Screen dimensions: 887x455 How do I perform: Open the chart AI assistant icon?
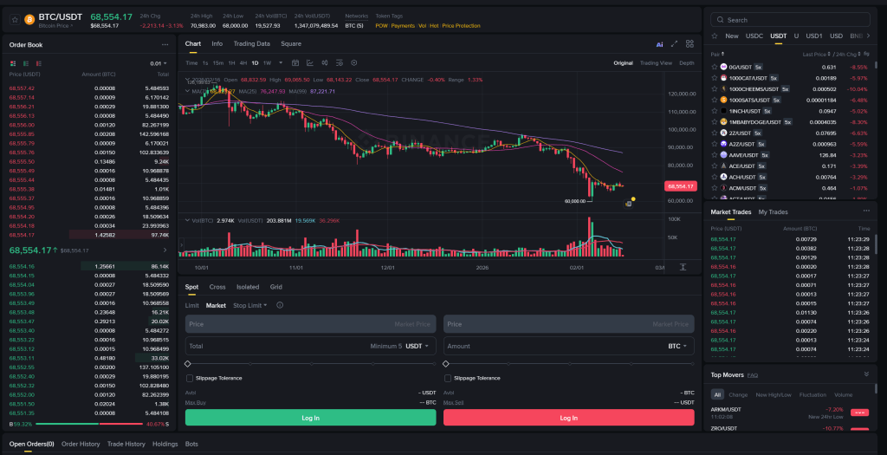pyautogui.click(x=659, y=44)
